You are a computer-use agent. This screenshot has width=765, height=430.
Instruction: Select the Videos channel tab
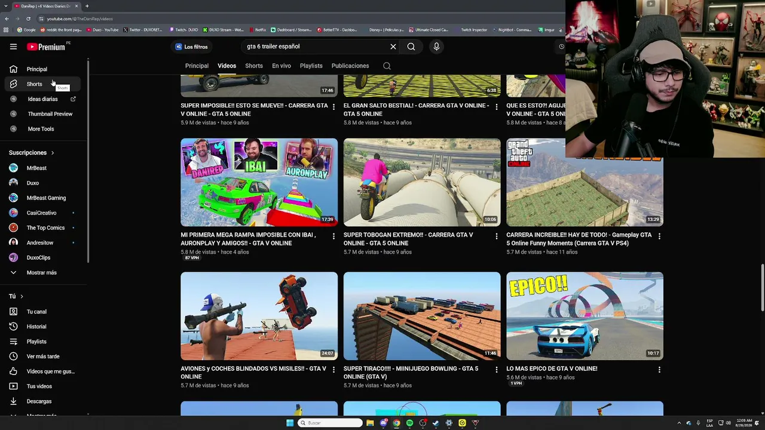pyautogui.click(x=227, y=66)
